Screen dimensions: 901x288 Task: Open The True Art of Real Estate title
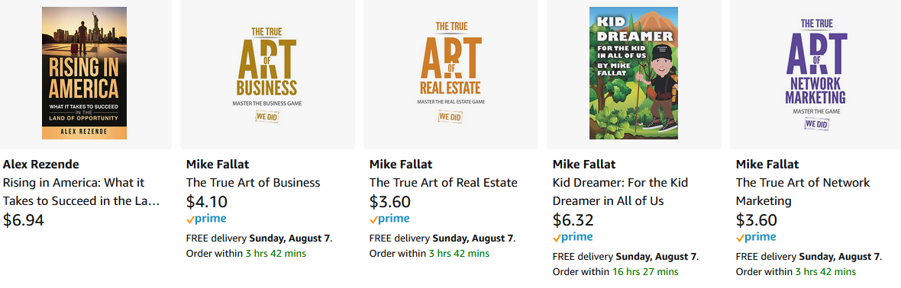pos(444,183)
